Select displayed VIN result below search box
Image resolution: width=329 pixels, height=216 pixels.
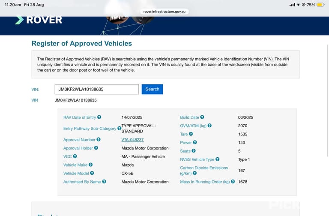[75, 100]
